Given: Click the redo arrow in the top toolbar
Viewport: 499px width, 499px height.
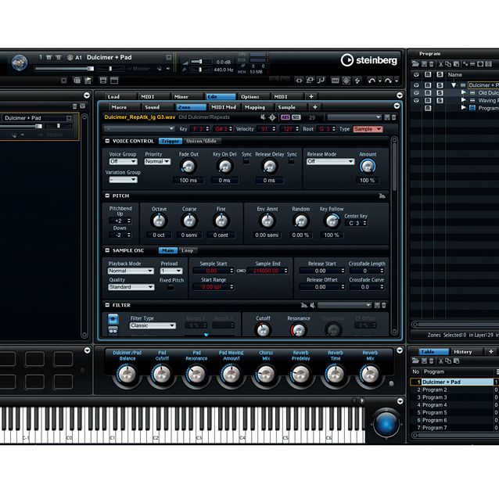Looking at the screenshot, I should point(388,81).
